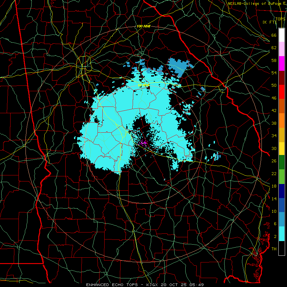287x287 pixels.
Task: Click the magenta 58 kft legend swatch
Action: (282, 63)
